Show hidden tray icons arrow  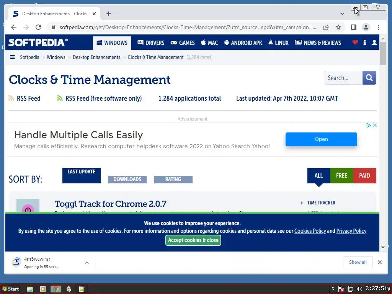[x=333, y=289]
